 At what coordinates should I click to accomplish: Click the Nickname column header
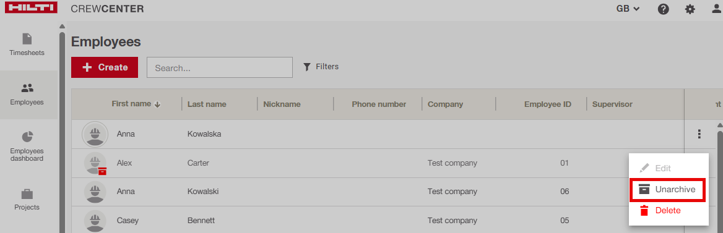[282, 104]
